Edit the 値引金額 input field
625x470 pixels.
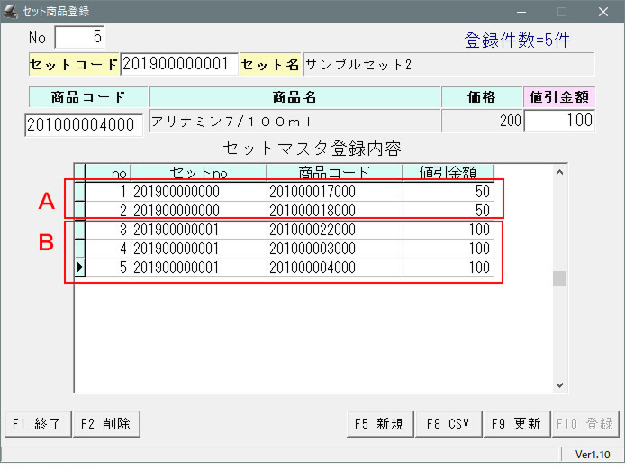tap(558, 121)
